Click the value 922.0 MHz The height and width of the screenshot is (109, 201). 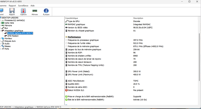[x=138, y=43]
